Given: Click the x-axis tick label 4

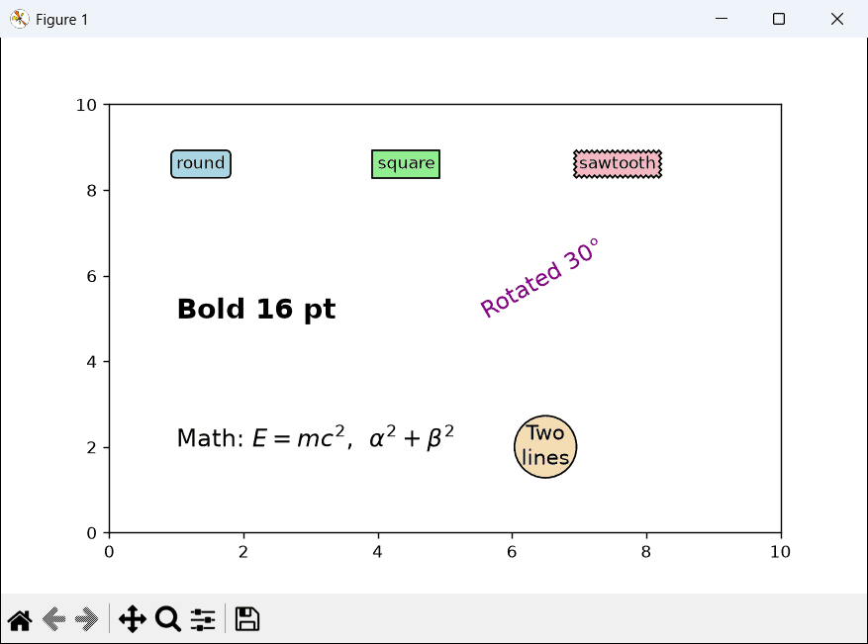Looking at the screenshot, I should [x=377, y=552].
